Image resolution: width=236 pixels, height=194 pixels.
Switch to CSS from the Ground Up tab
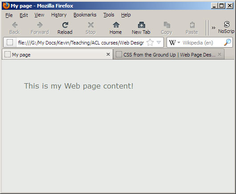[169, 54]
